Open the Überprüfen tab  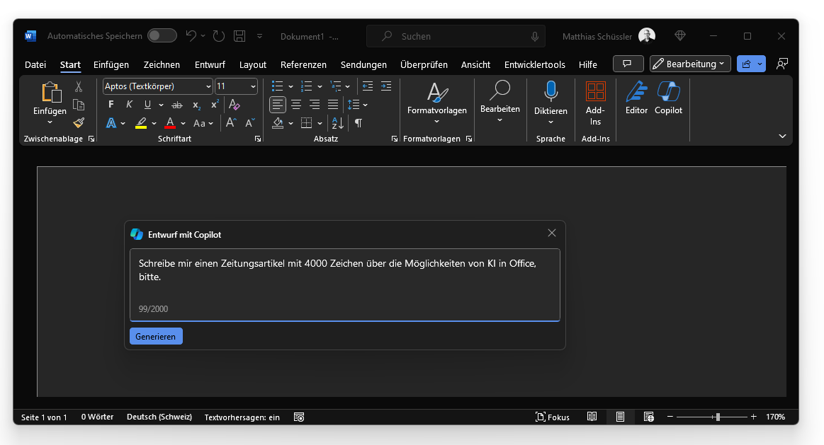[424, 64]
